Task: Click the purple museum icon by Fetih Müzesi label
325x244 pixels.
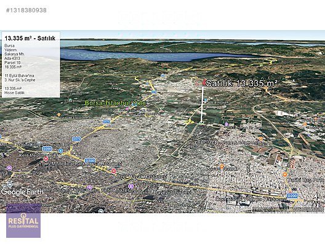Action: point(89,187)
